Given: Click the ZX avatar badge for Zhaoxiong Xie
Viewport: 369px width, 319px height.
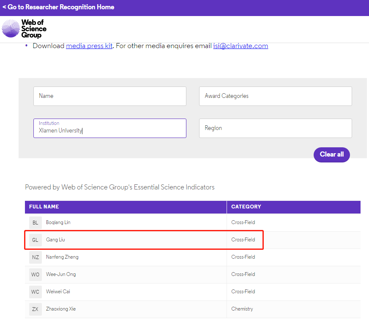Looking at the screenshot, I should tap(36, 309).
